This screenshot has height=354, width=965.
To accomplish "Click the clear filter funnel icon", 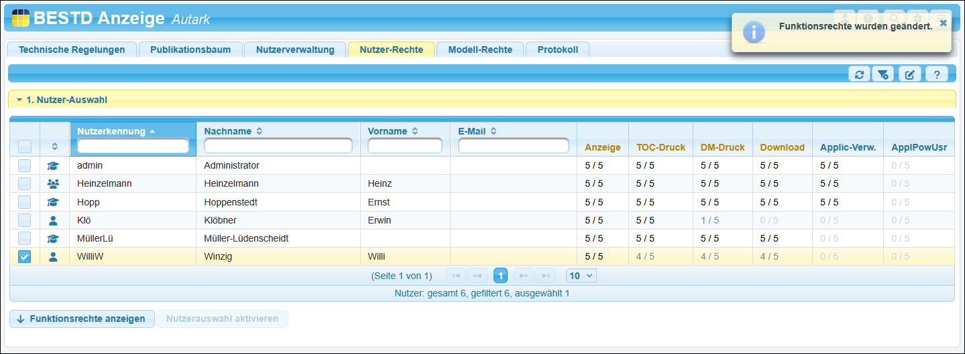I will coord(884,74).
